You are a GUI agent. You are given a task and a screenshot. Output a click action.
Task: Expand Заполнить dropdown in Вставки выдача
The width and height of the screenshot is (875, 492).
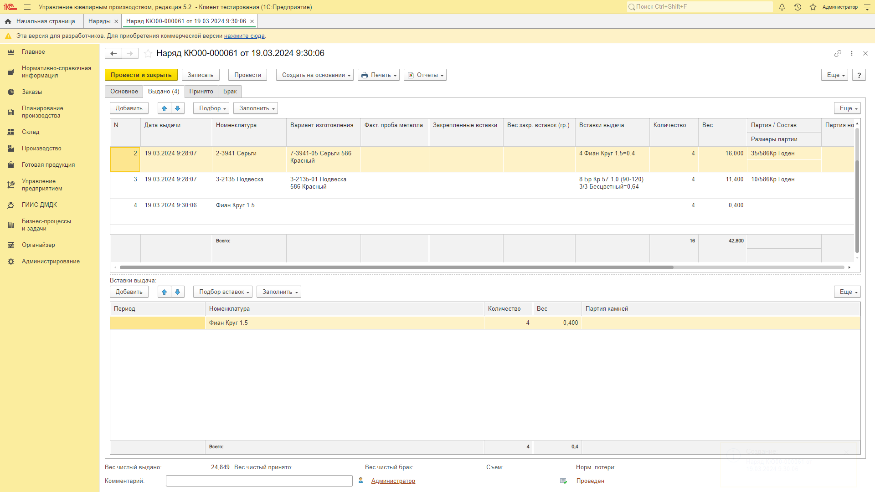pos(279,292)
